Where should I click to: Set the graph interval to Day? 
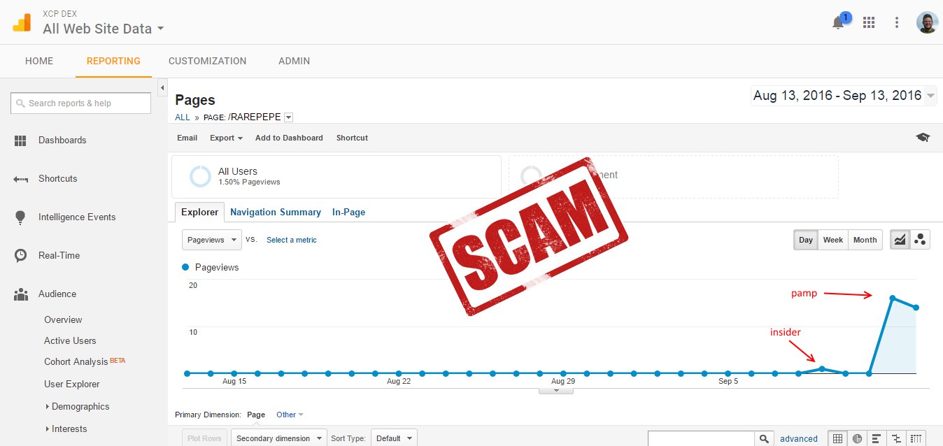coord(806,240)
